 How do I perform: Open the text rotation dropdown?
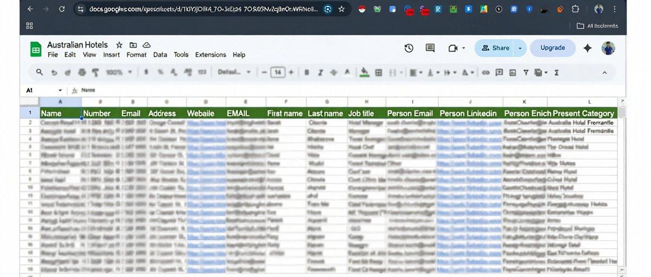coord(468,72)
